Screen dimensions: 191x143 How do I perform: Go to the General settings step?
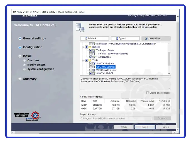click(34, 38)
